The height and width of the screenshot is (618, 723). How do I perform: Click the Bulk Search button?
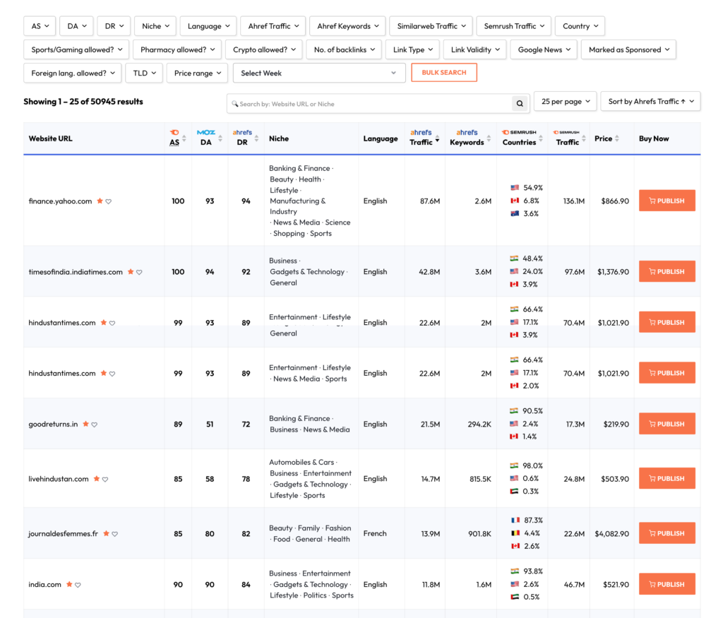(443, 73)
